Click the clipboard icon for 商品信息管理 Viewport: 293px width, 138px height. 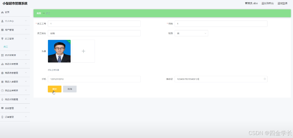3,73
